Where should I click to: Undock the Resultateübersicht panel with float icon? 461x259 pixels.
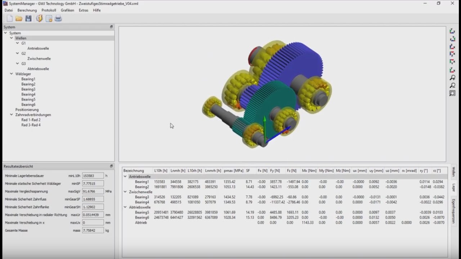pyautogui.click(x=111, y=166)
